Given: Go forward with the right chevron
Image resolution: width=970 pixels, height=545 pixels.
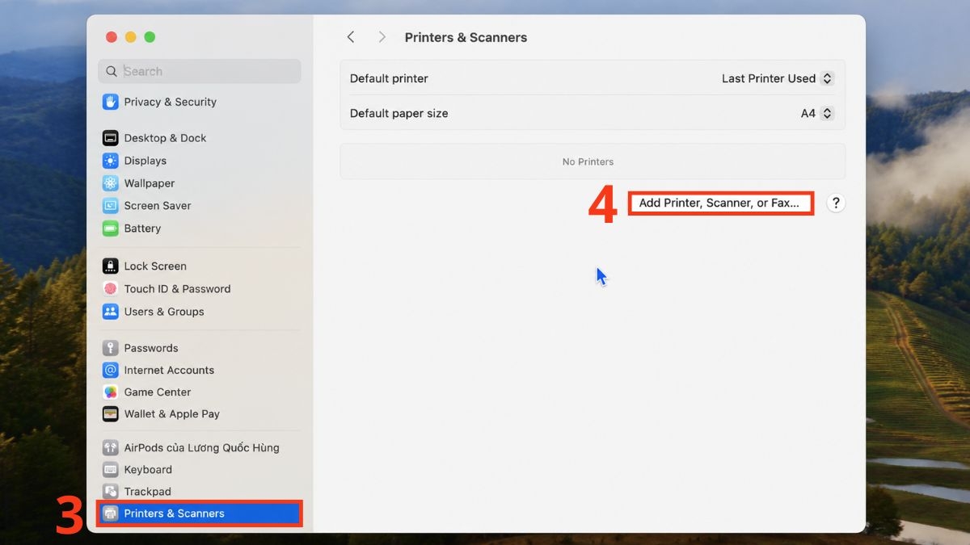Looking at the screenshot, I should coord(382,37).
